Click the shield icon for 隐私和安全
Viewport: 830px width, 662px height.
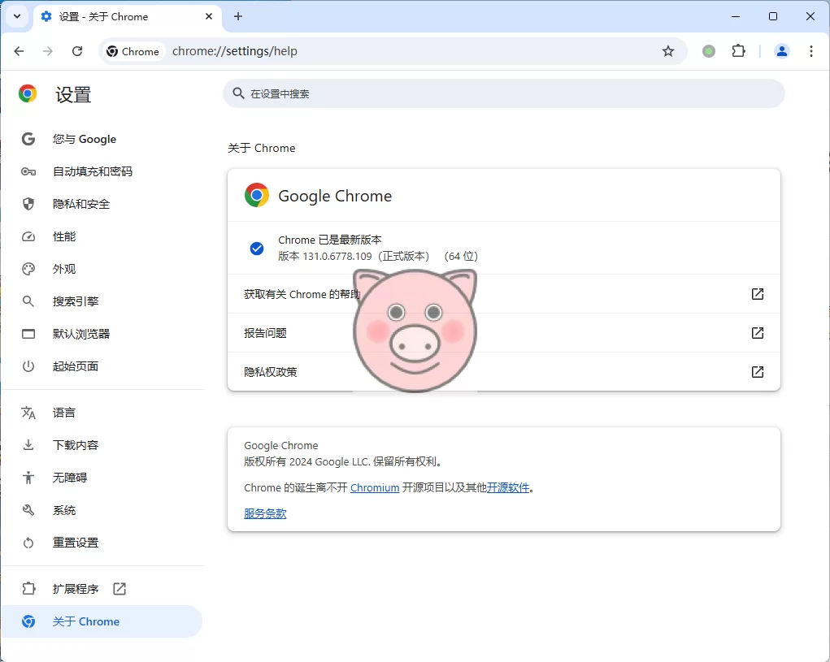[28, 204]
